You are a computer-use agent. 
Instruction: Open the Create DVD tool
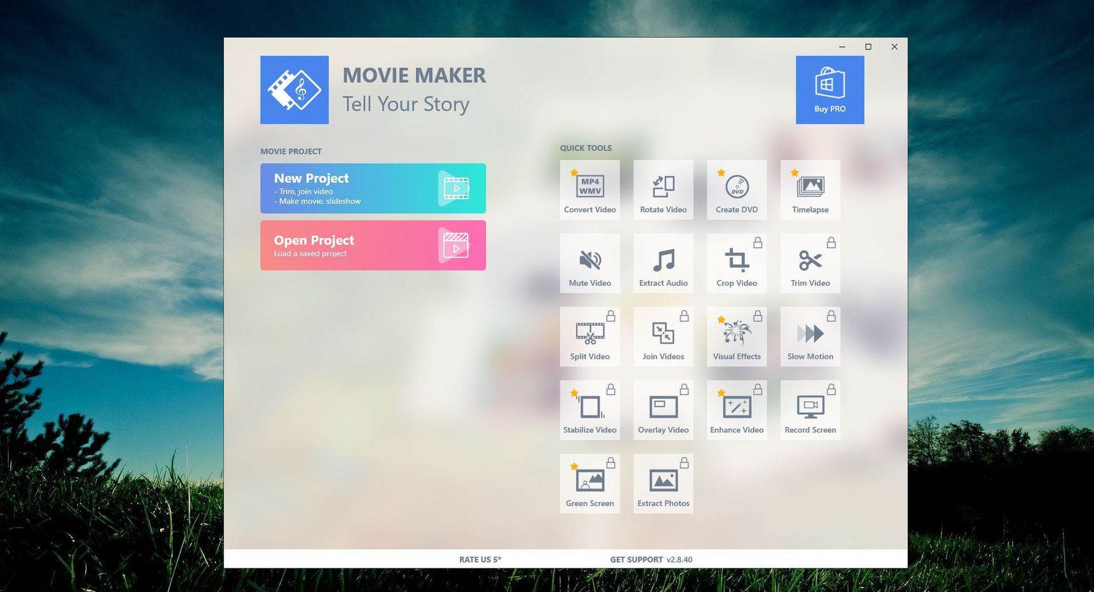pyautogui.click(x=737, y=190)
